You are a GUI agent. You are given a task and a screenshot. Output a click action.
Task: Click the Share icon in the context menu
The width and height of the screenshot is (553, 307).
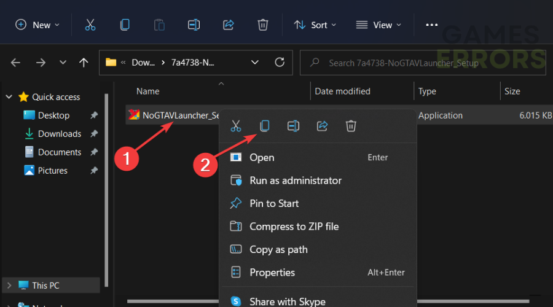pos(322,126)
